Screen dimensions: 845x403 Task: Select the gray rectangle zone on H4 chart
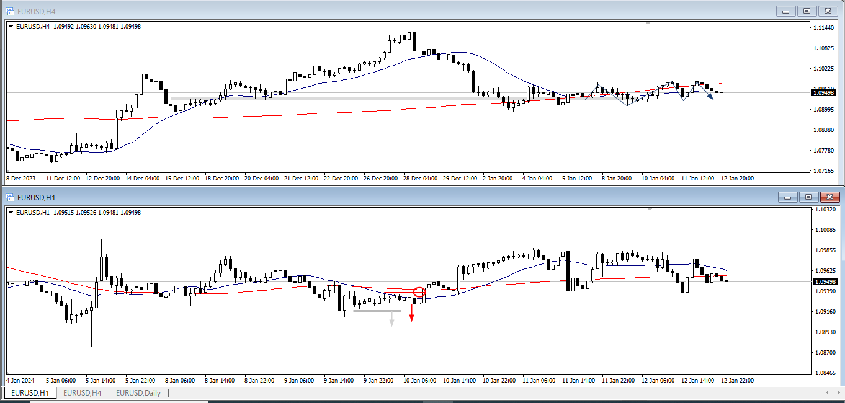point(335,99)
